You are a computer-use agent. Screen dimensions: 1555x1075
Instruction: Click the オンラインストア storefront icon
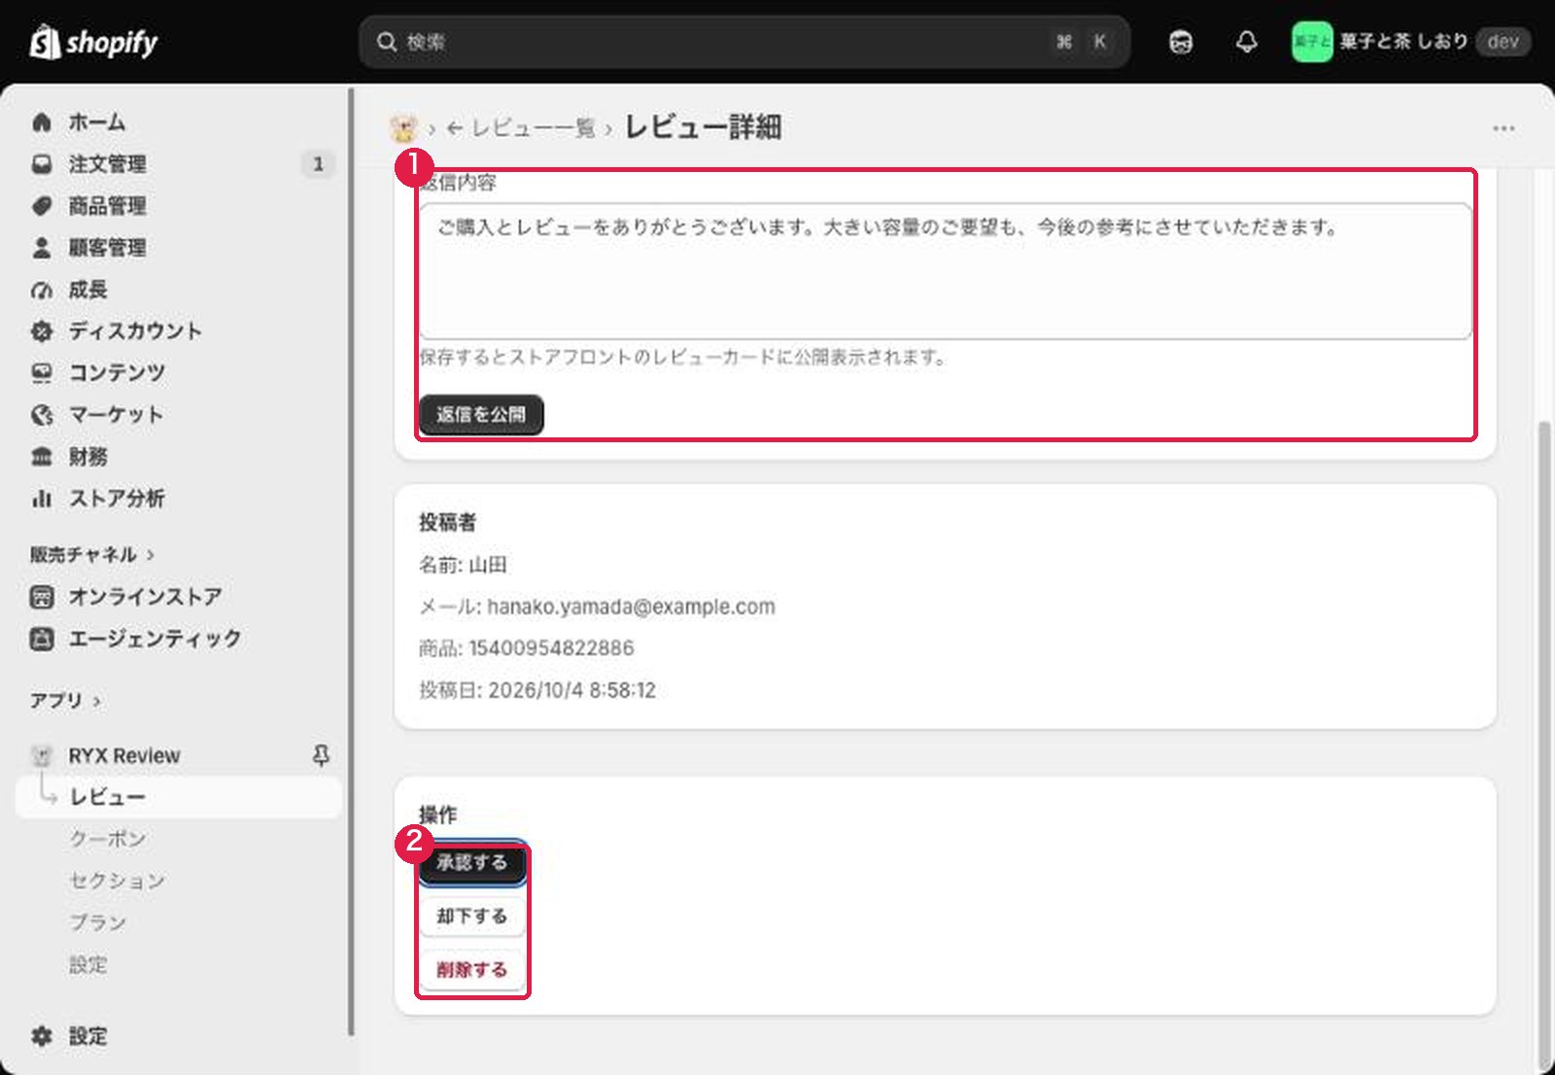click(42, 597)
